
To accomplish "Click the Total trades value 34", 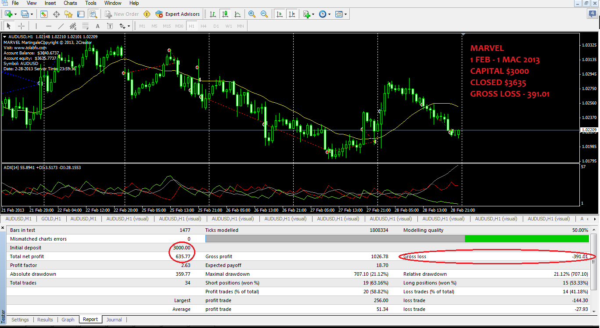I will tap(188, 283).
